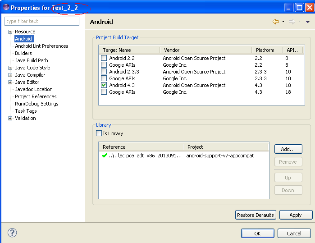Minimize the Properties window

(x=289, y=8)
